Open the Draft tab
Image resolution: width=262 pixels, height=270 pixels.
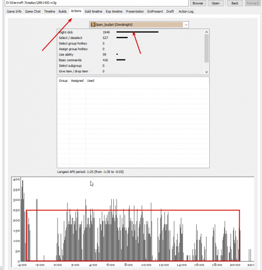click(x=170, y=12)
